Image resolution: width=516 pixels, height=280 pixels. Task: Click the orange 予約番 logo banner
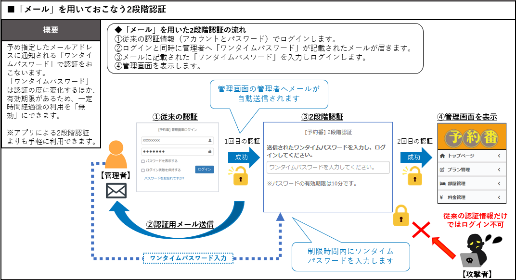[x=472, y=136]
